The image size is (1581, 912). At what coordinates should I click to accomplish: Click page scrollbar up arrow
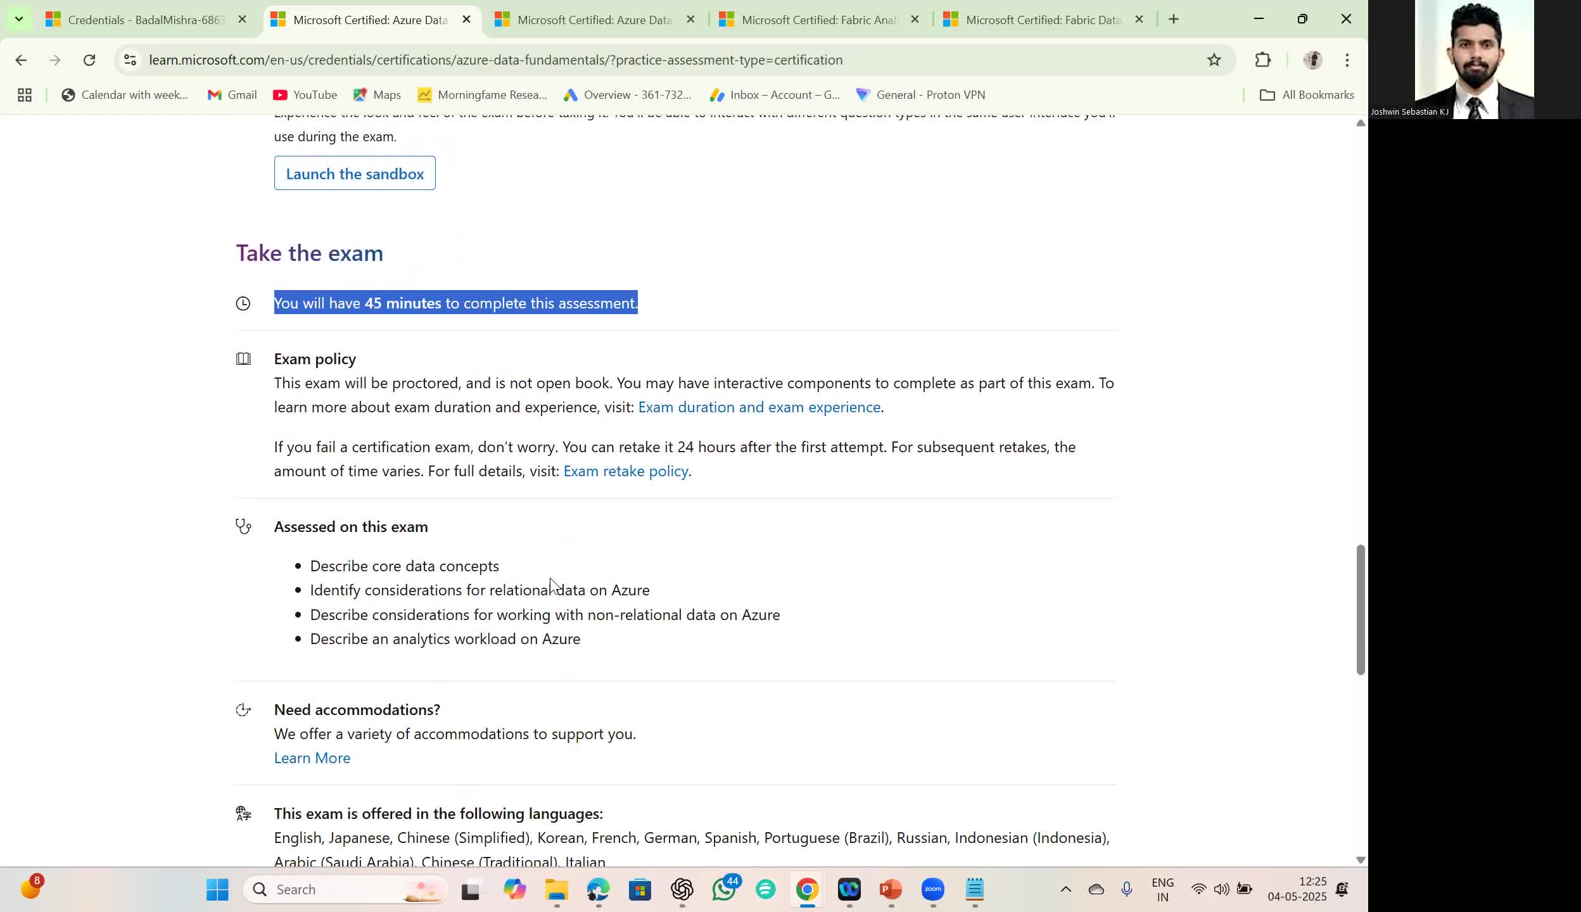(1360, 123)
